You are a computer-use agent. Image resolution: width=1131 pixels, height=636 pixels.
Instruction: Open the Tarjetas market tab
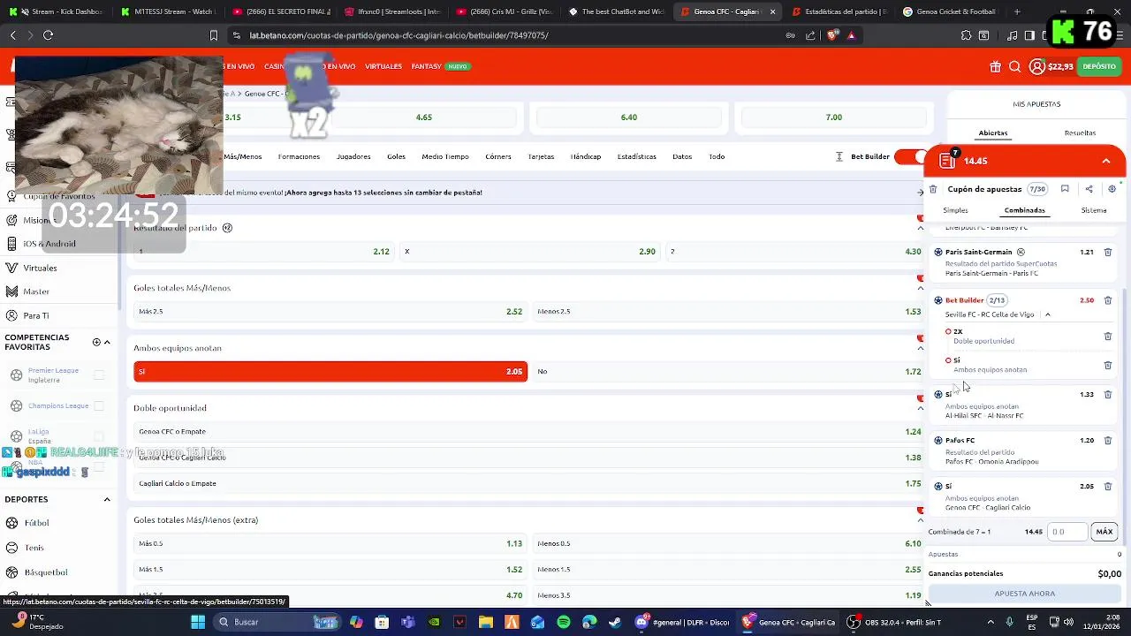coord(541,156)
